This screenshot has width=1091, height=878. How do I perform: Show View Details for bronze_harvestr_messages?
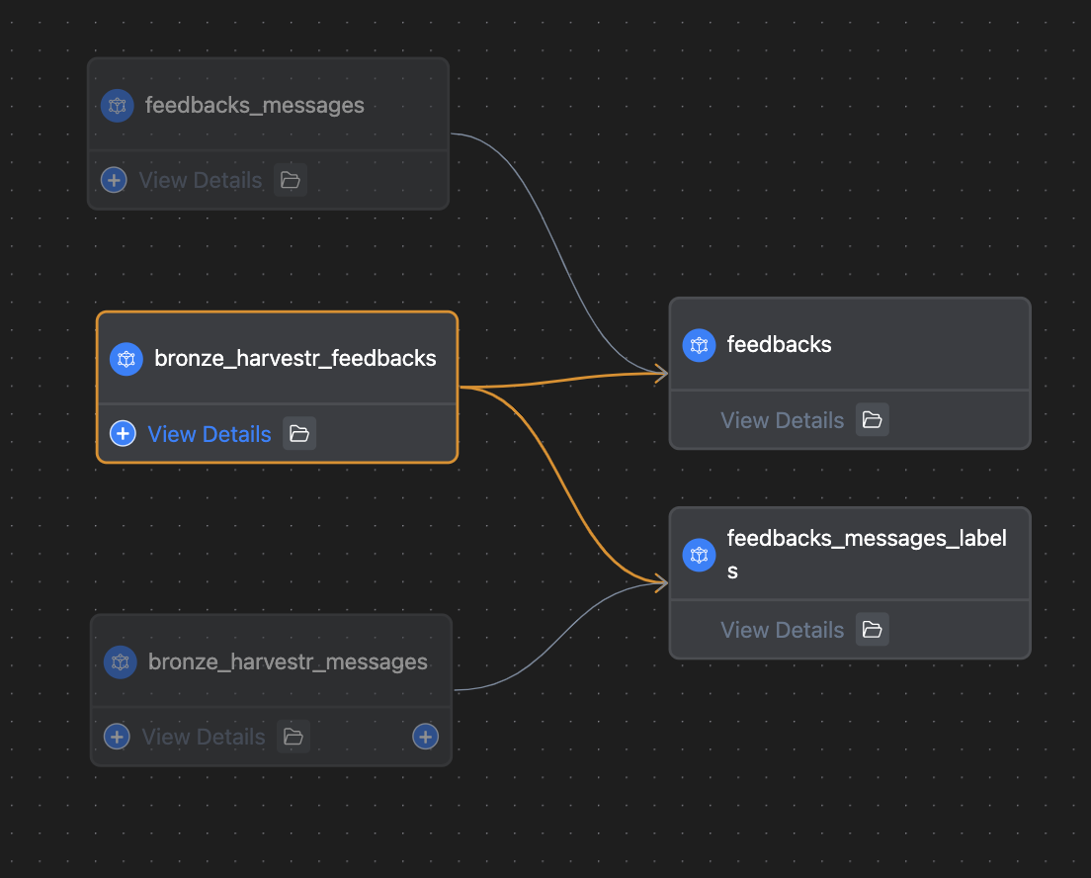coord(204,737)
